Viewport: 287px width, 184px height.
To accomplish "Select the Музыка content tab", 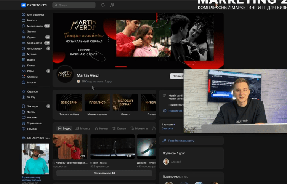I will tap(83, 128).
